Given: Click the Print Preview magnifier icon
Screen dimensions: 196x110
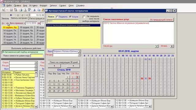Looking at the screenshot, I should 25,10.
